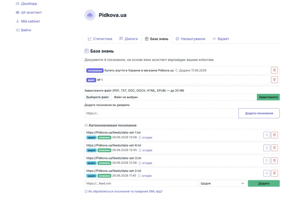Open ШІ-асистент in the sidebar
This screenshot has width=298, height=200.
point(29,12)
